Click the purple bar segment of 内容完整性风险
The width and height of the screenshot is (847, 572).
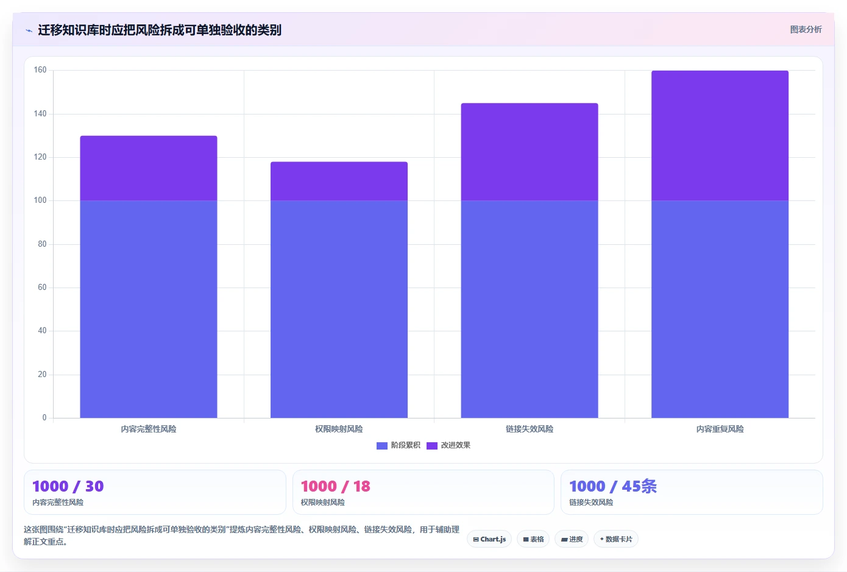pyautogui.click(x=149, y=168)
